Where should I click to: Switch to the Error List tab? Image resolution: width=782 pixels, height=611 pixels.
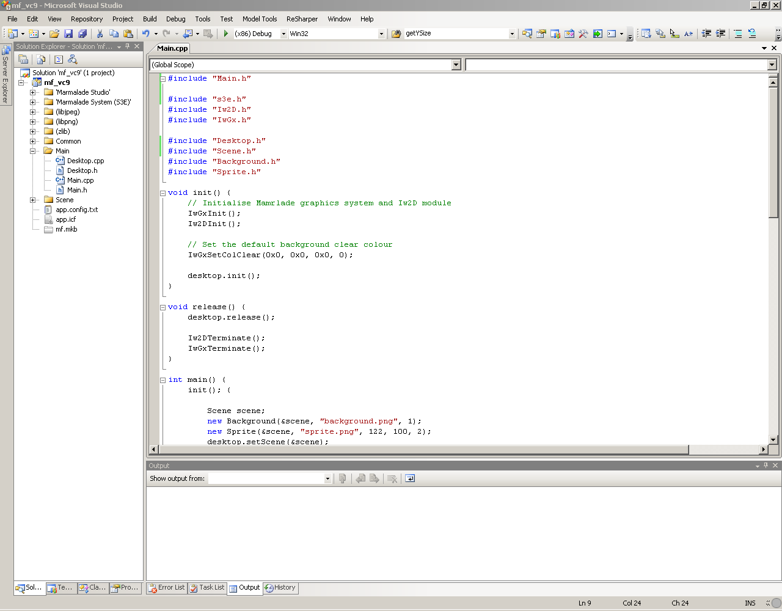tap(166, 588)
